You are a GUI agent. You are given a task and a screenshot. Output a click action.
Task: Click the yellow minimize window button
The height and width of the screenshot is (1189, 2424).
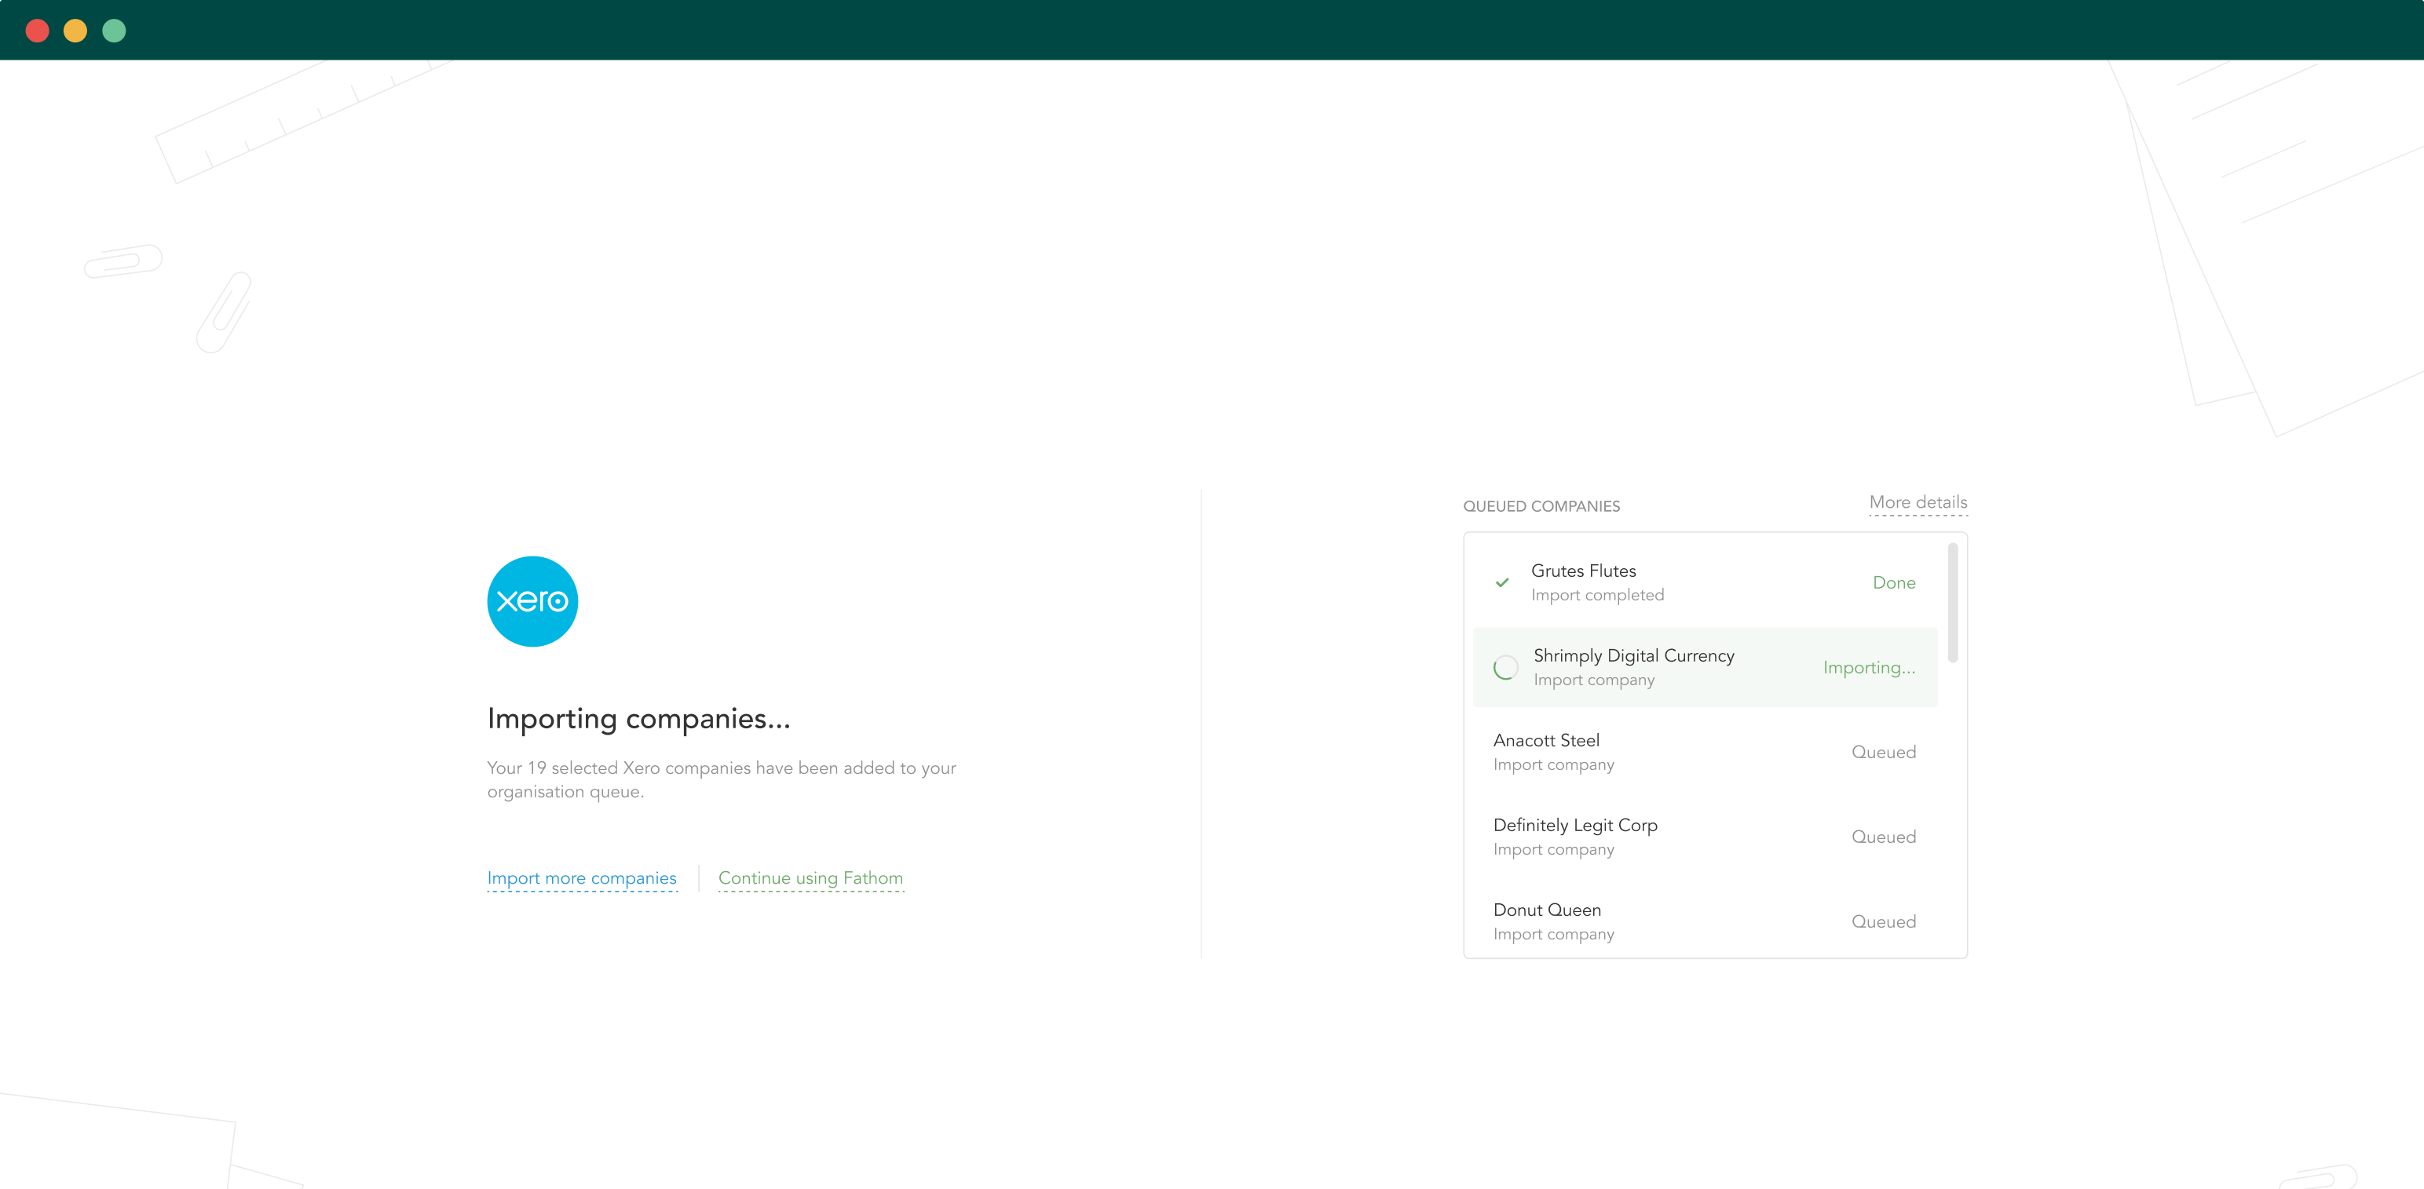pos(75,31)
